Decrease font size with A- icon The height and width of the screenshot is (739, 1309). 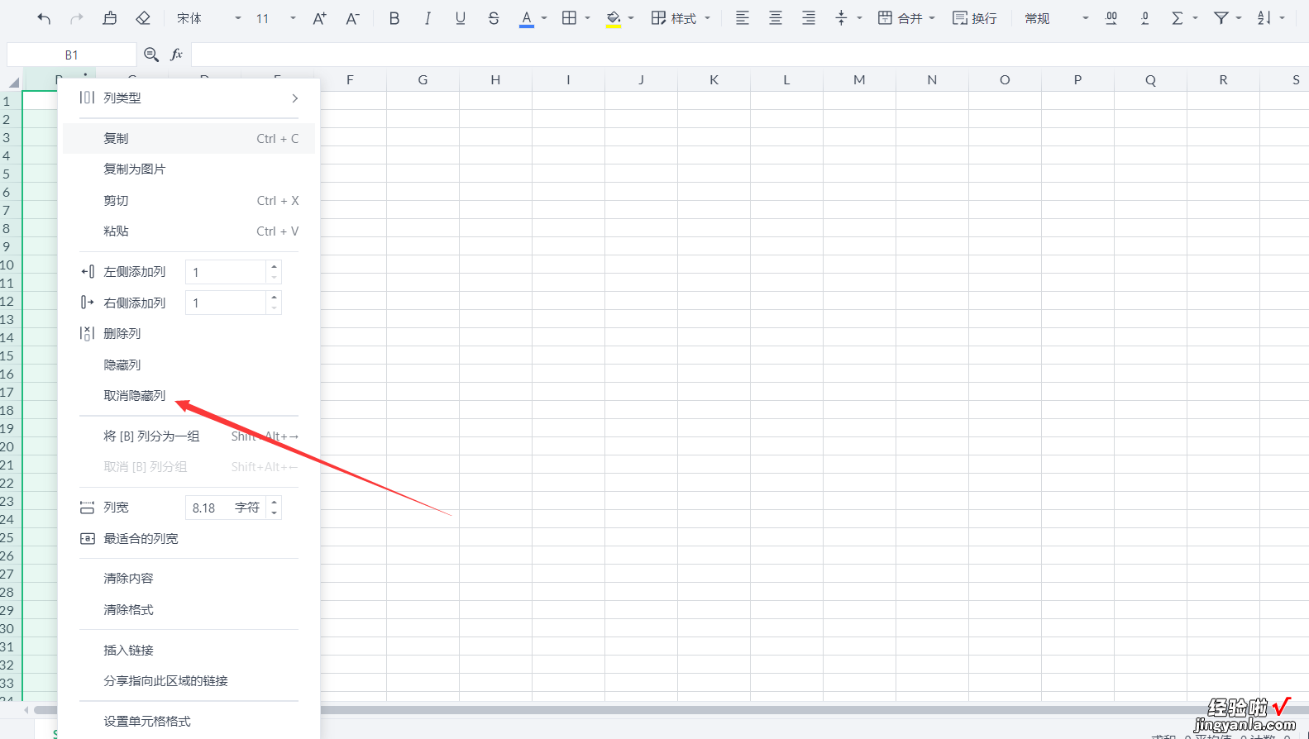353,18
